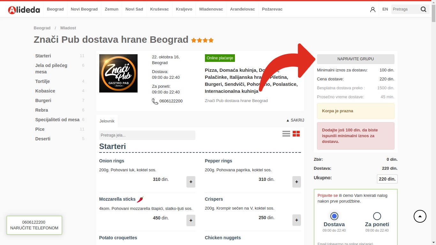The height and width of the screenshot is (245, 436).
Task: Open the Jelovnik tab
Action: click(x=107, y=121)
